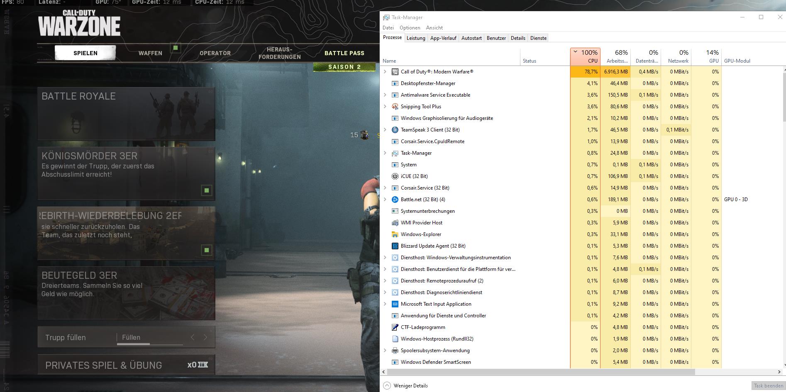Sort processes by the CPU column
Viewport: 786px width, 392px height.
tap(585, 57)
